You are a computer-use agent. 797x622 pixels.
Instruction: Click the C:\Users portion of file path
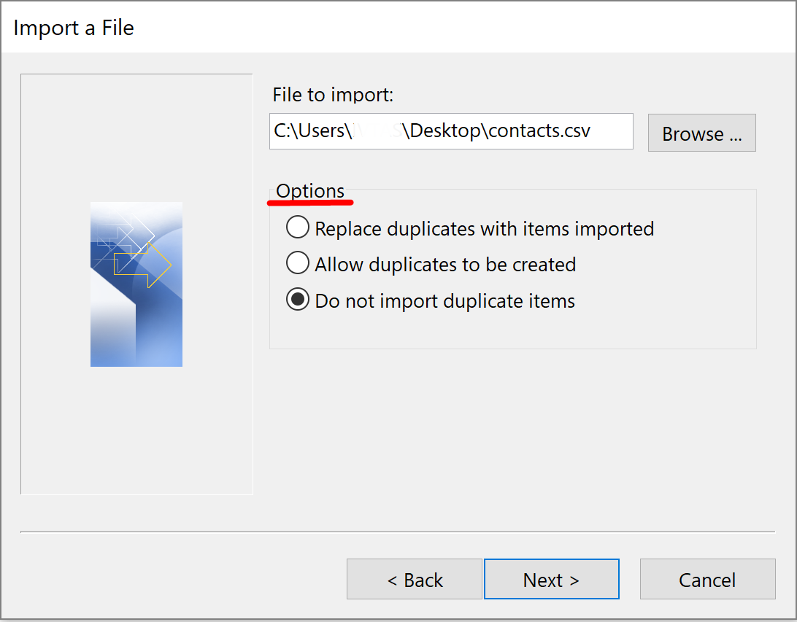coord(313,131)
